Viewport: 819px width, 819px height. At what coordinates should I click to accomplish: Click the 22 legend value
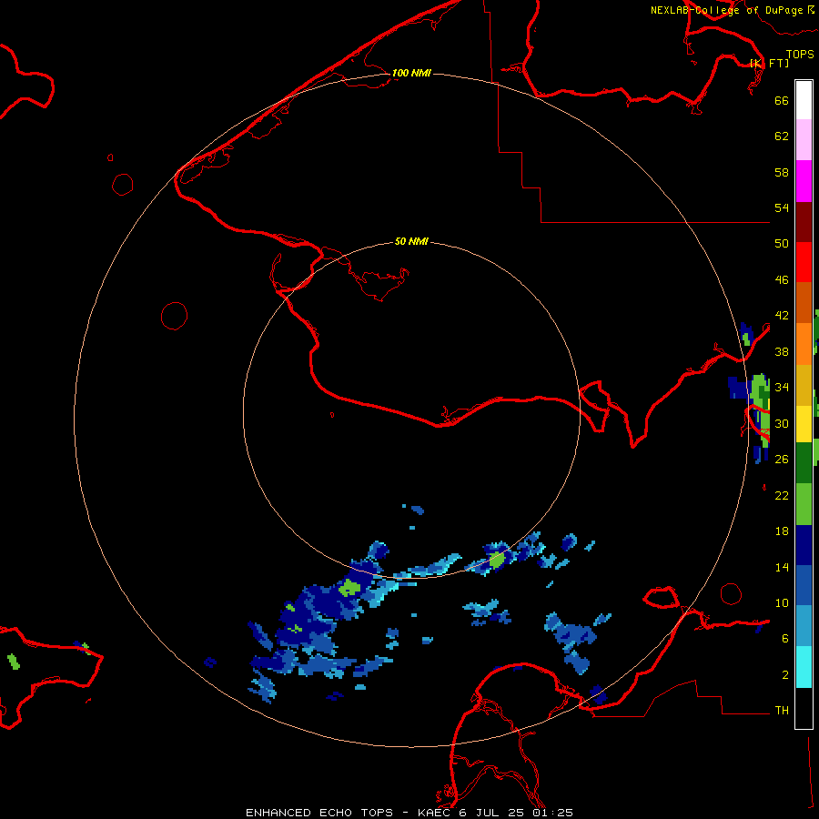click(x=782, y=496)
